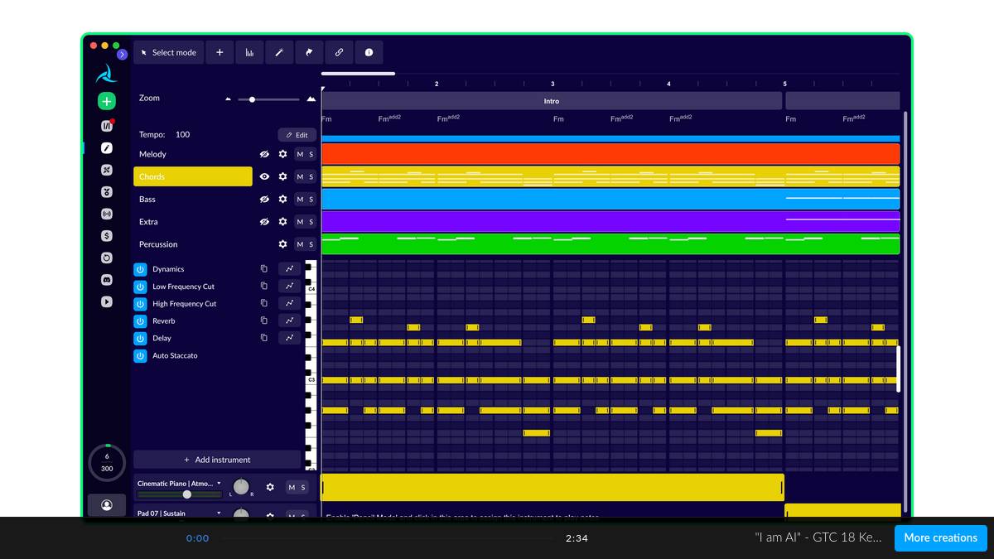Click the green plus button in the sidebar
The height and width of the screenshot is (559, 994).
coord(107,101)
